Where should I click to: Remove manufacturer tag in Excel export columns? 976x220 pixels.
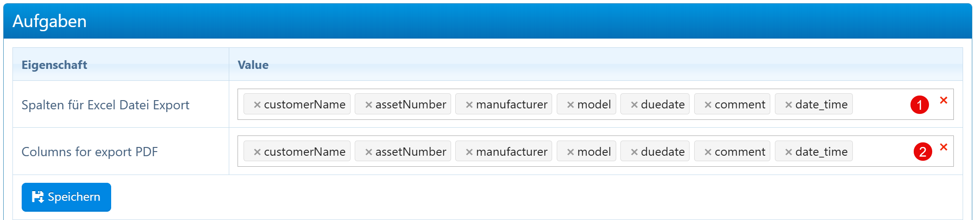[469, 105]
